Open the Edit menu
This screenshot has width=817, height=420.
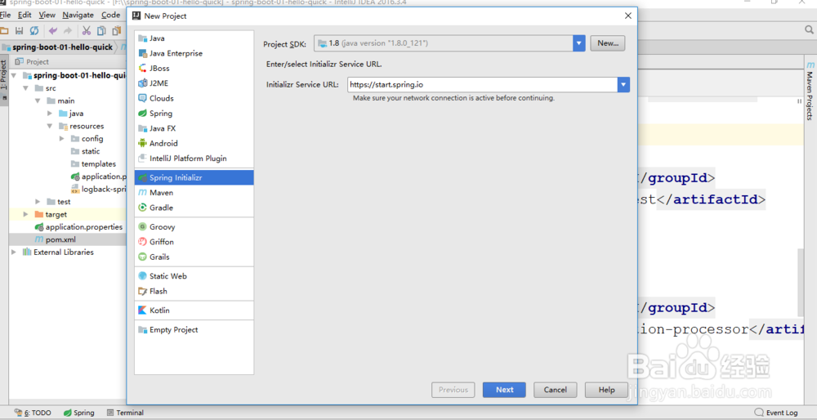pyautogui.click(x=25, y=15)
